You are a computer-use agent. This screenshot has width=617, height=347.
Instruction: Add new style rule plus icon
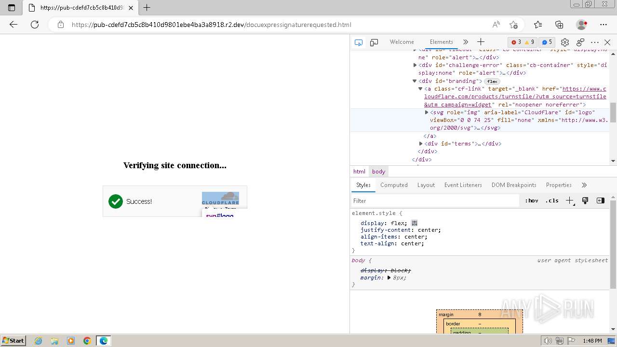(x=570, y=201)
